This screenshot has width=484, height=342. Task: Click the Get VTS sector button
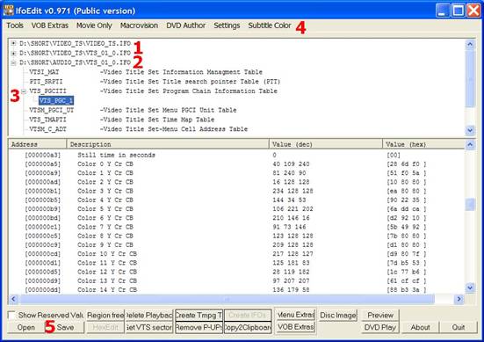click(x=148, y=327)
